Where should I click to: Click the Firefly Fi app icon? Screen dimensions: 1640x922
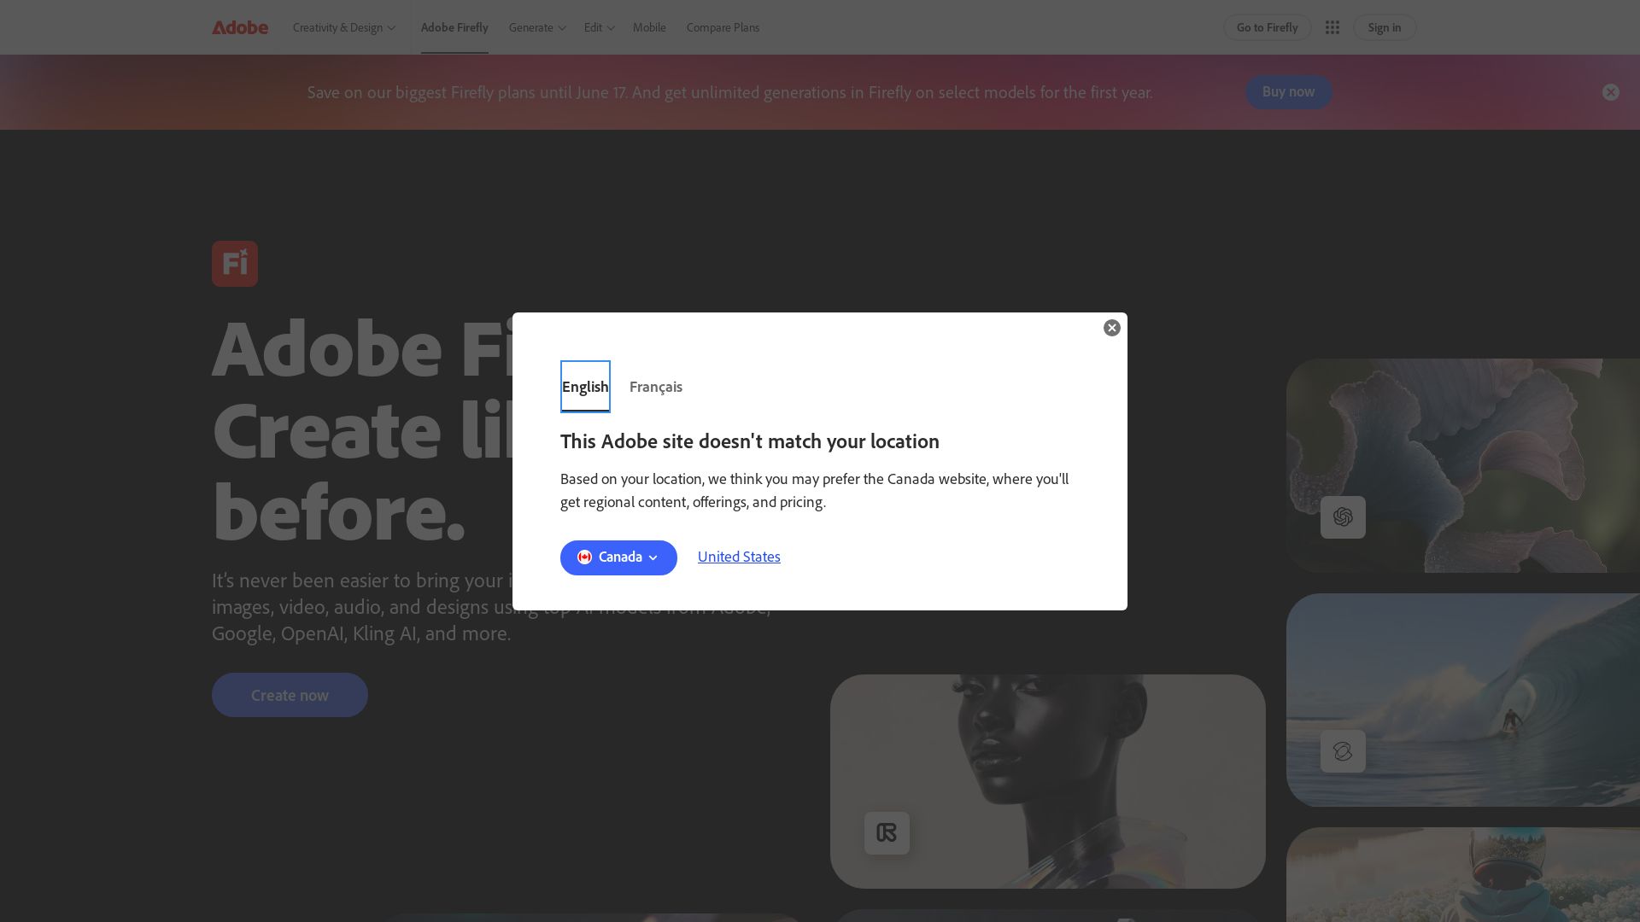tap(235, 264)
